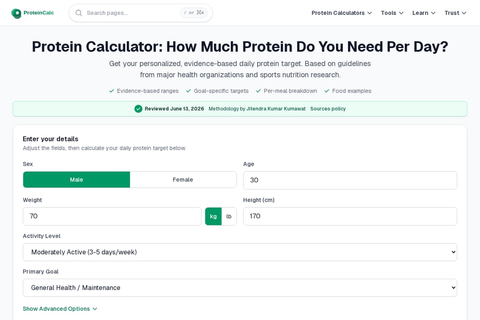Click the green reviewed checkmark badge
The image size is (480, 320).
(138, 108)
